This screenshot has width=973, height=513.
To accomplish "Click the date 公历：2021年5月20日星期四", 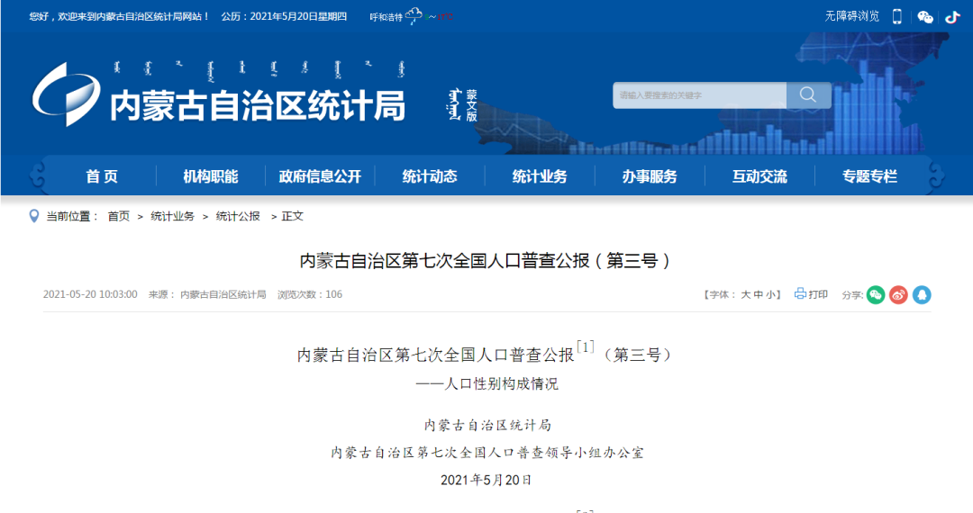I will pos(284,16).
